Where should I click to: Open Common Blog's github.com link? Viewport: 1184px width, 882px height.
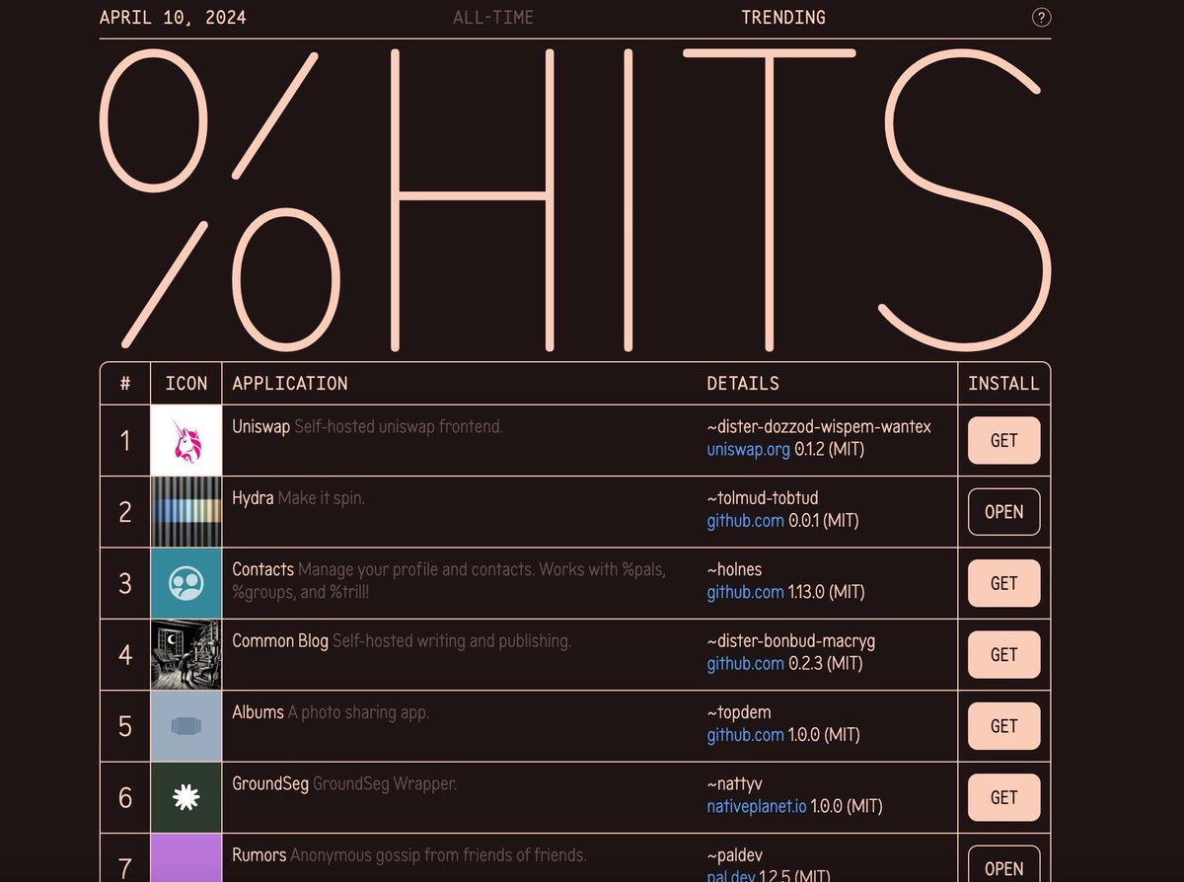pyautogui.click(x=746, y=664)
